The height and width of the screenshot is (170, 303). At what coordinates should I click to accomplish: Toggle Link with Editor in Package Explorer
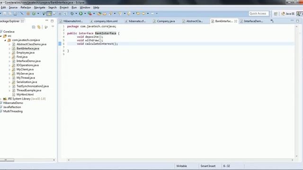(39, 27)
